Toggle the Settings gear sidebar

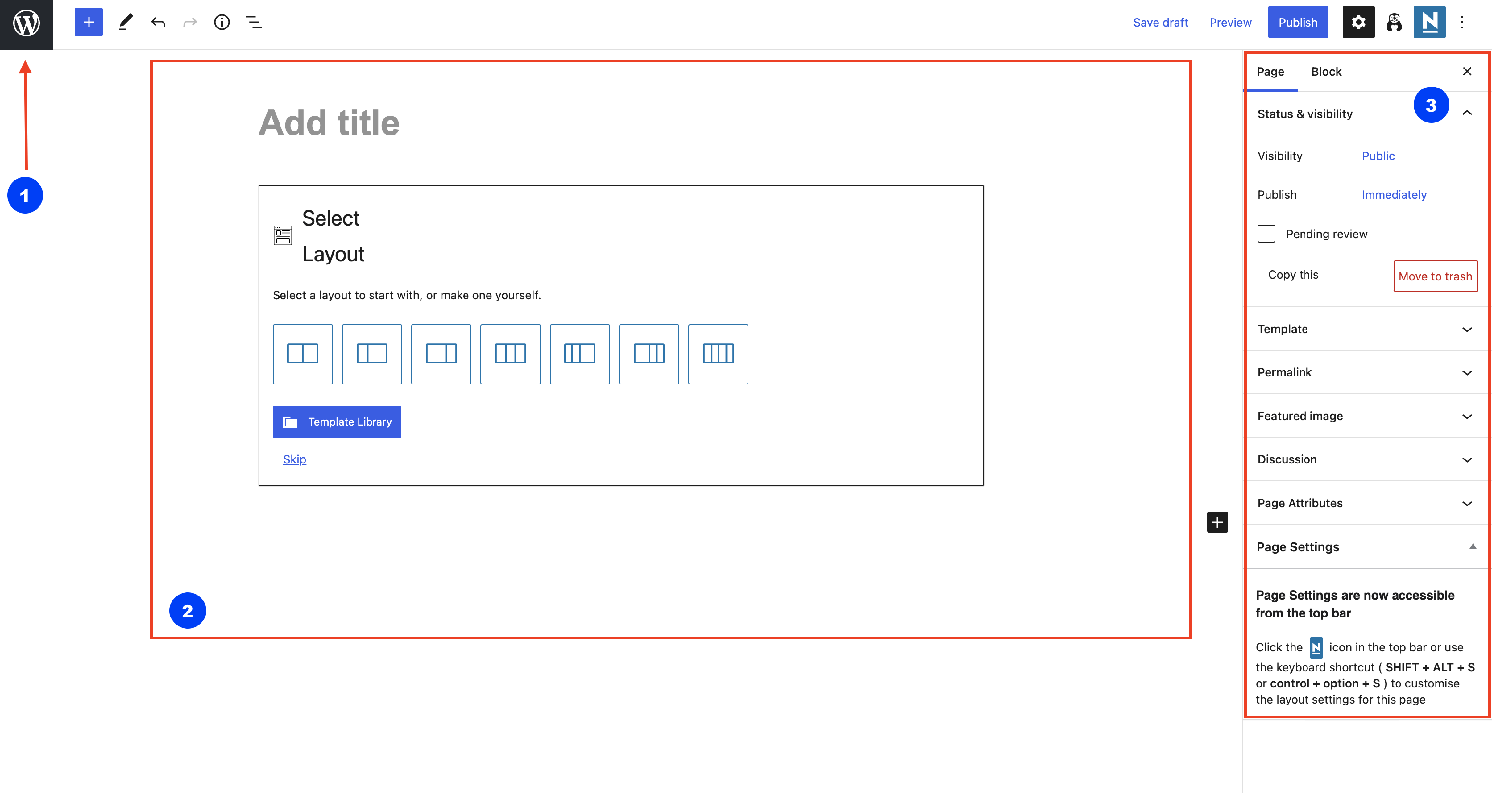1358,22
